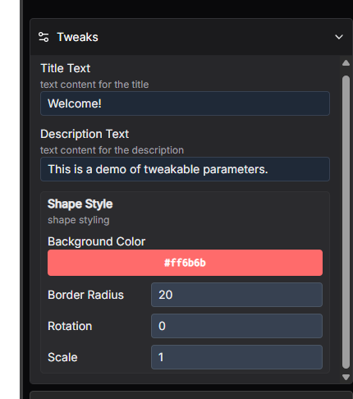
Task: Click the 'Title Text' label
Action: 66,68
